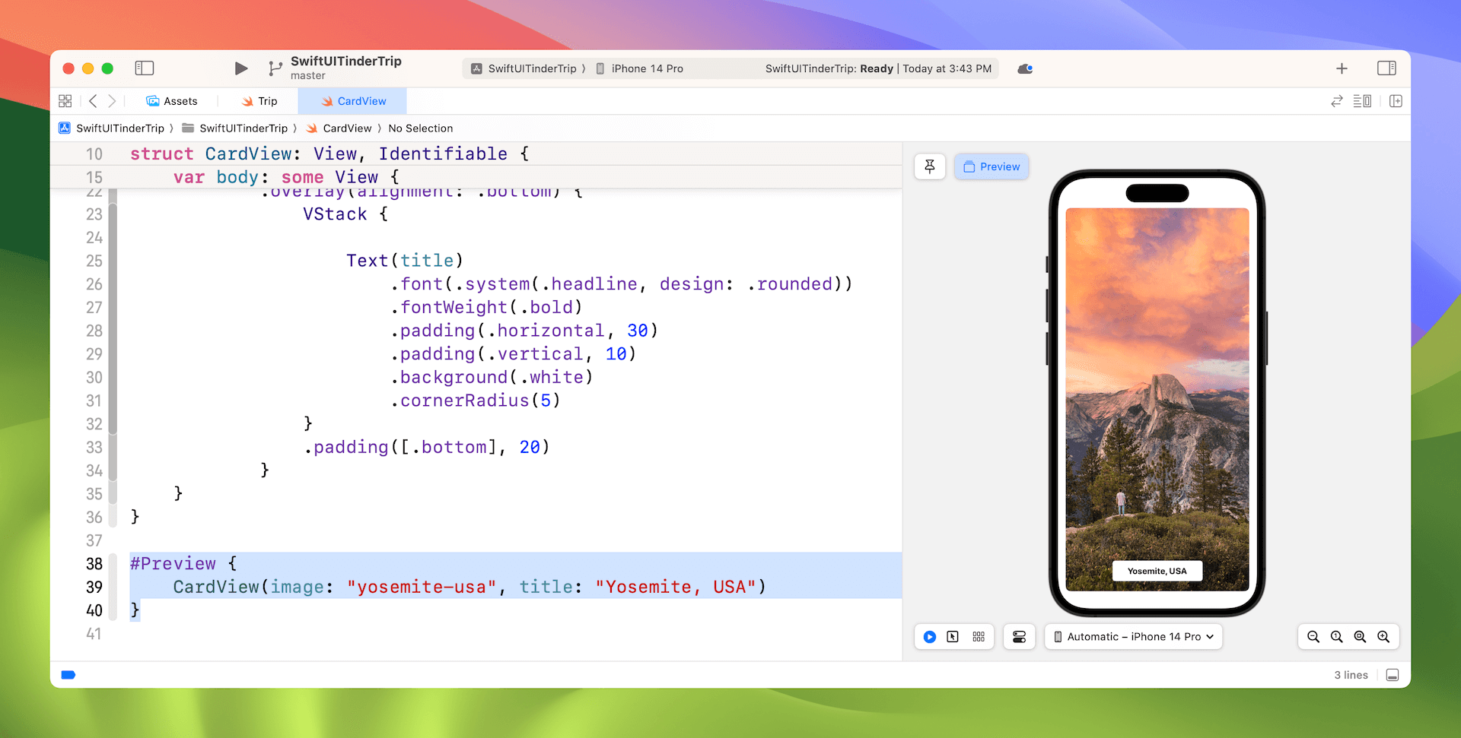
Task: Click the .fontWeight(.bold) line
Action: [486, 307]
